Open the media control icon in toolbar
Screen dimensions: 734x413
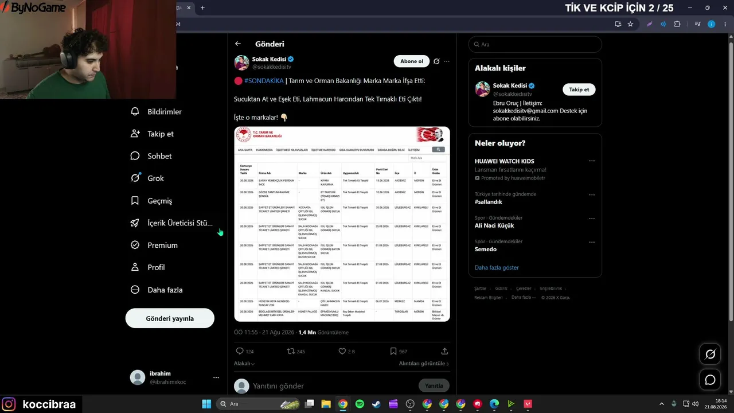click(x=697, y=24)
